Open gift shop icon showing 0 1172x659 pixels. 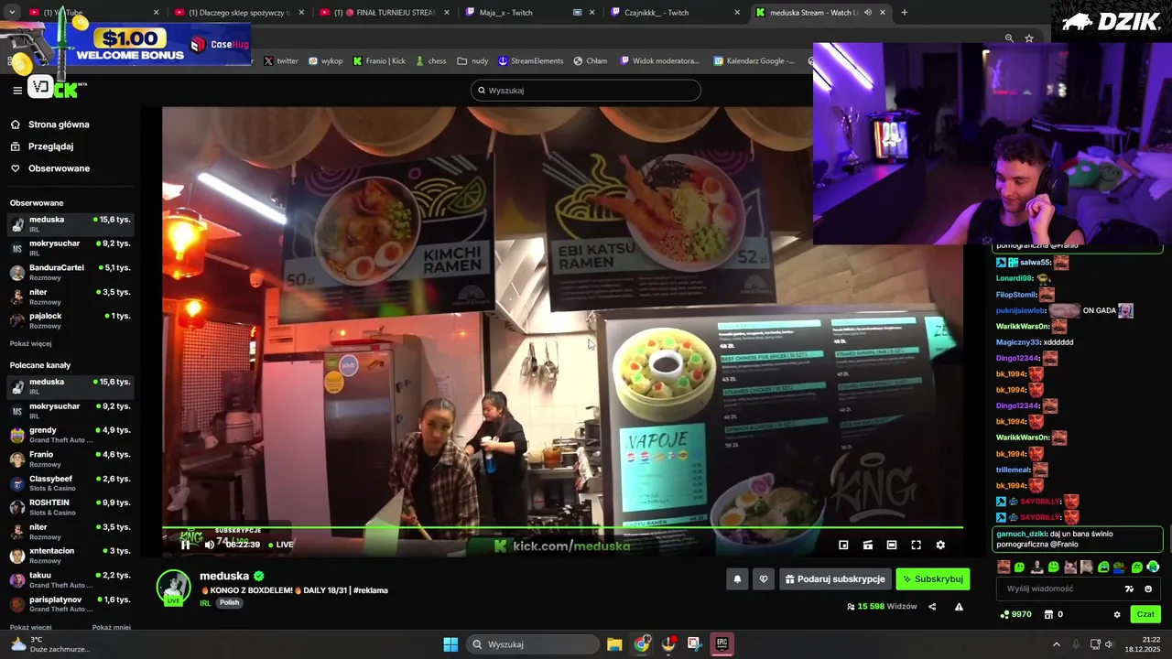[x=1054, y=614]
